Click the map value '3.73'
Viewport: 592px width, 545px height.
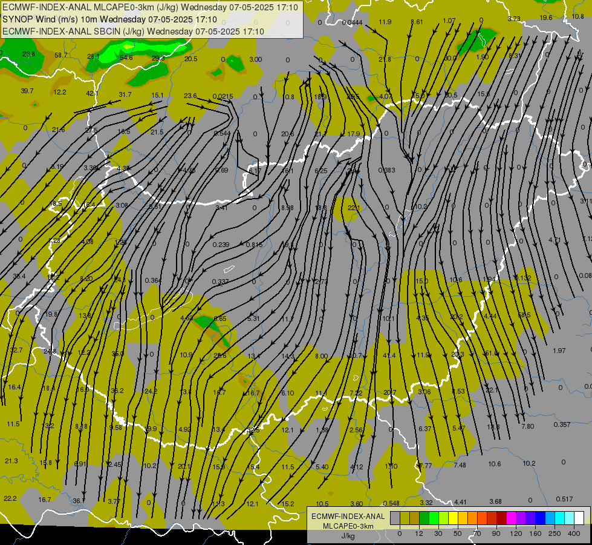(x=514, y=19)
